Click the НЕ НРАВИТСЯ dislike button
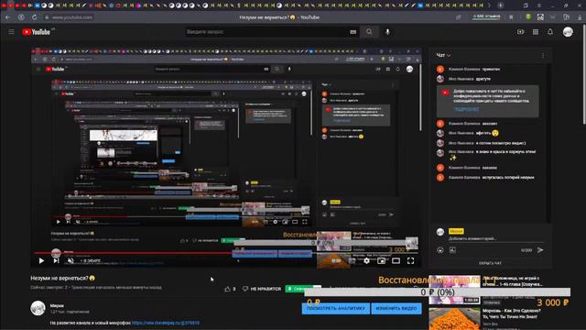586x330 pixels. click(x=262, y=289)
